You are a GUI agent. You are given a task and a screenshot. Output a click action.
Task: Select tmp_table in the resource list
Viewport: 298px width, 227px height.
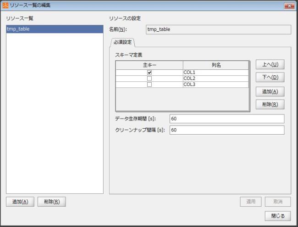click(55, 29)
